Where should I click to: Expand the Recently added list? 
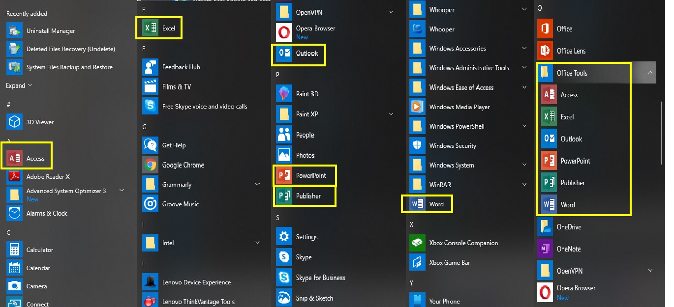tap(19, 85)
